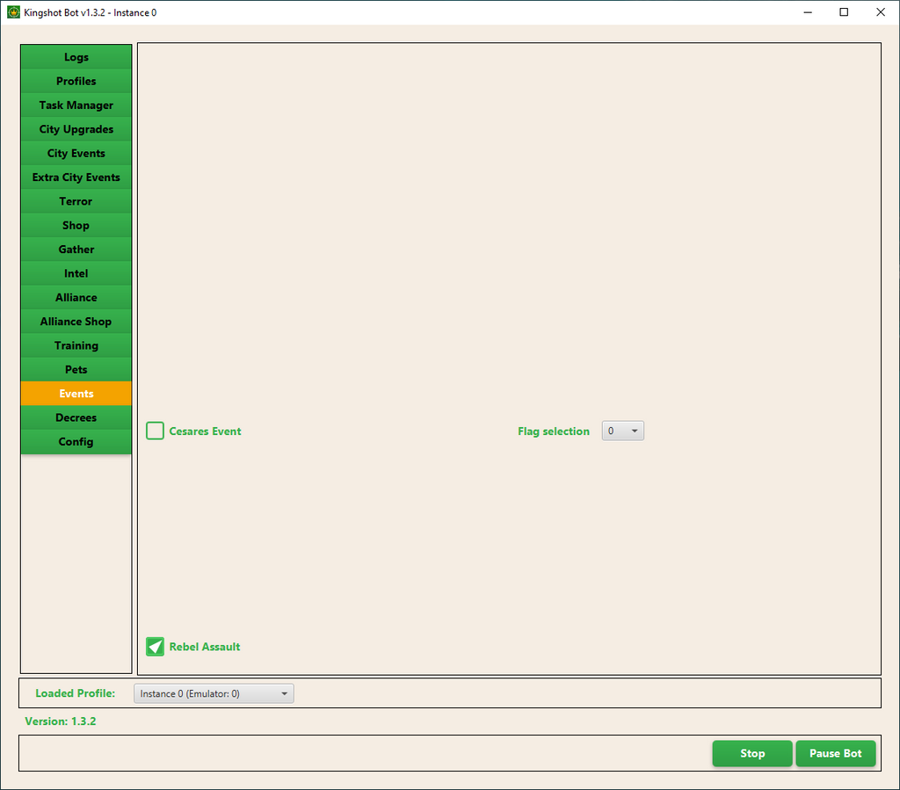Switch to the Terror tab
900x790 pixels.
[76, 201]
